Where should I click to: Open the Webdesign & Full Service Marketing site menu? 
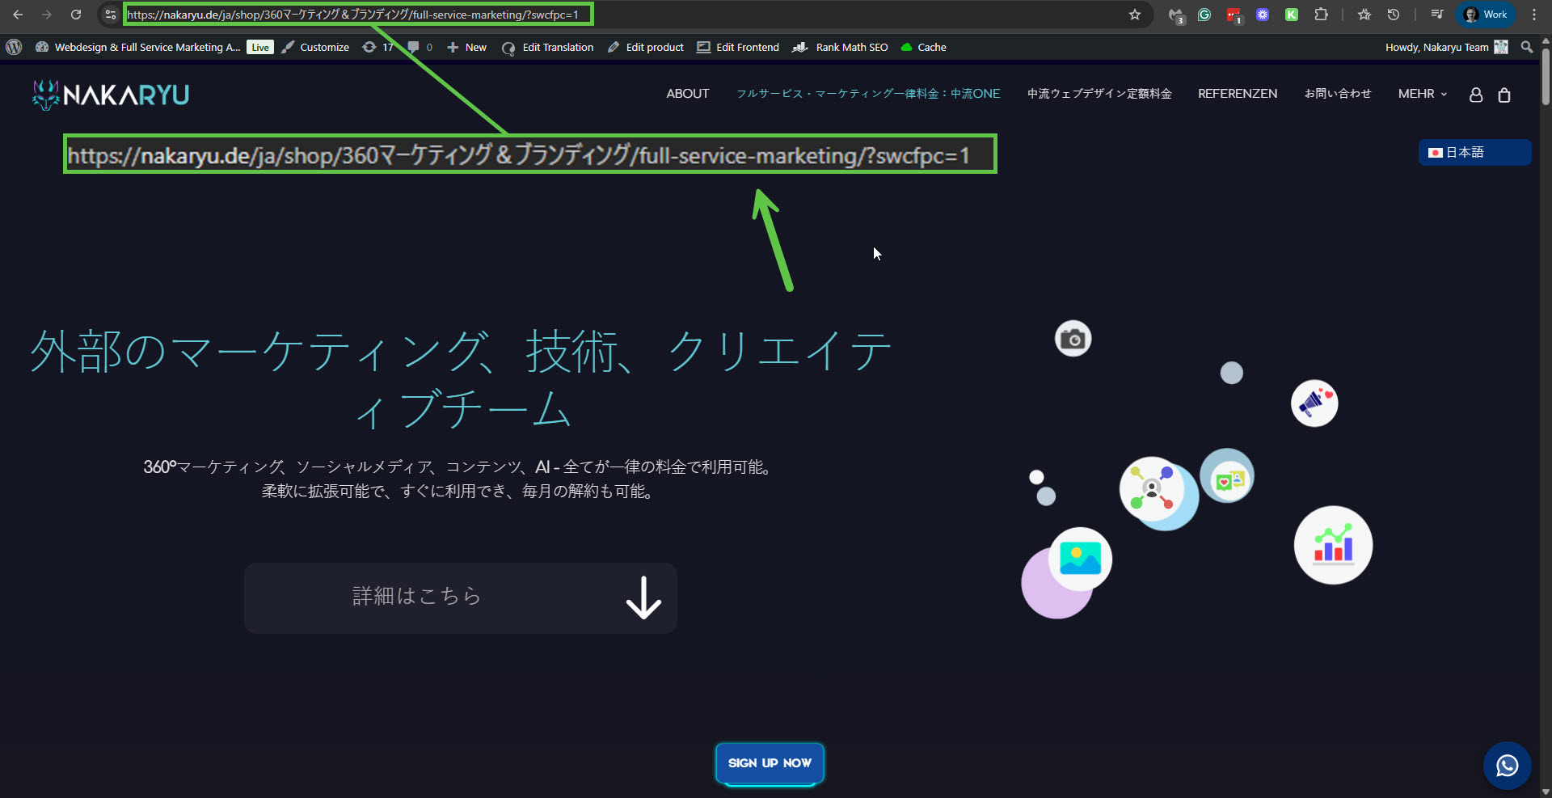(x=138, y=47)
